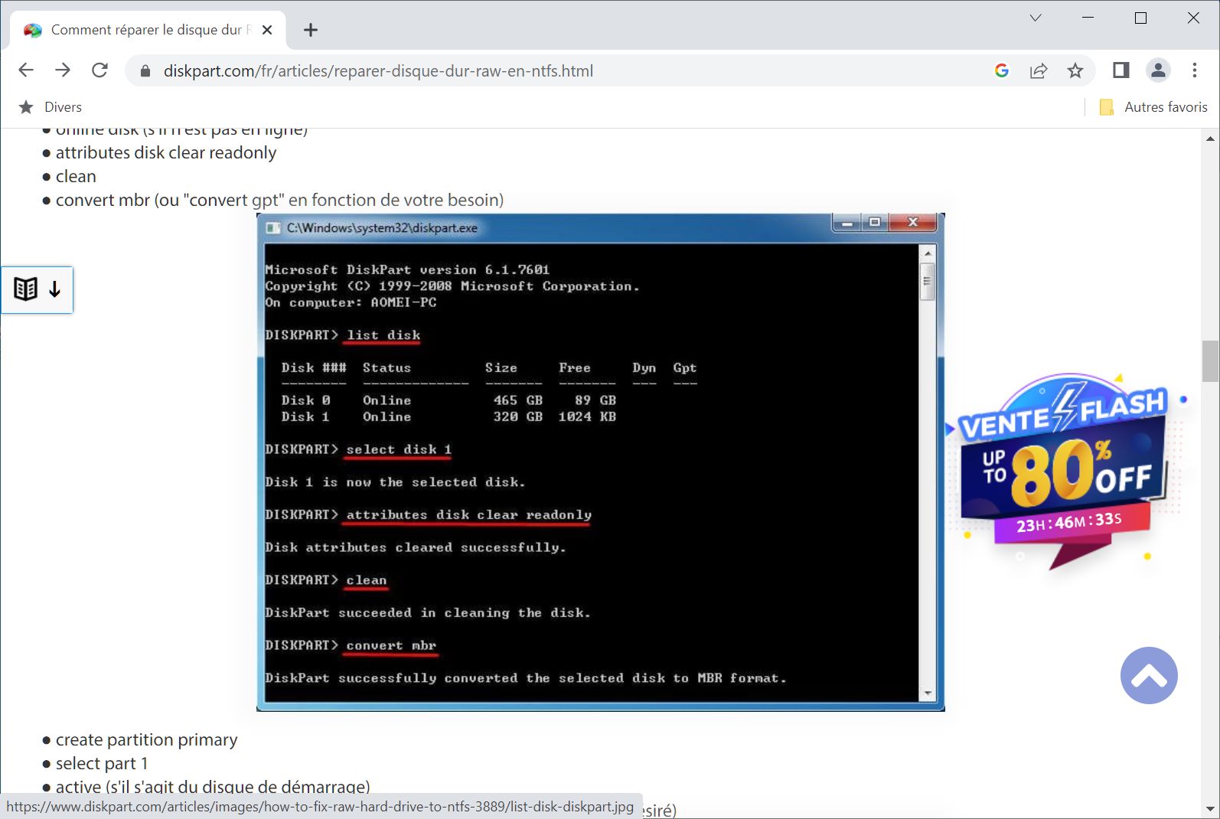This screenshot has height=819, width=1220.
Task: Bookmark this page with the star
Action: click(x=1075, y=70)
